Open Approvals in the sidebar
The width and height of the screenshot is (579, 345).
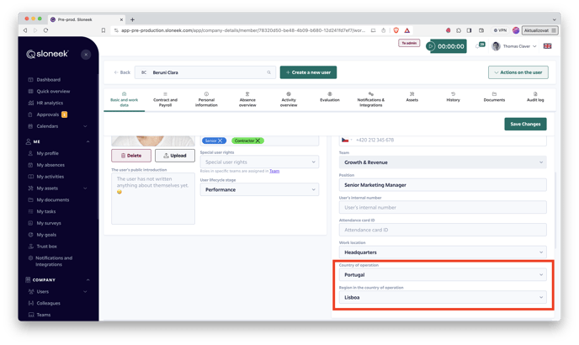(48, 114)
